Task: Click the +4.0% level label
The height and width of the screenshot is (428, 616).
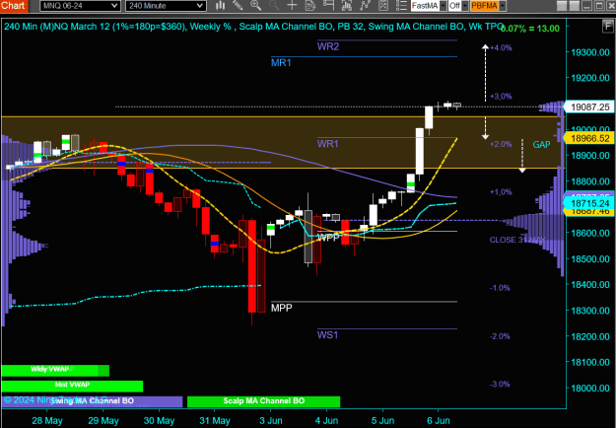Action: pyautogui.click(x=501, y=48)
